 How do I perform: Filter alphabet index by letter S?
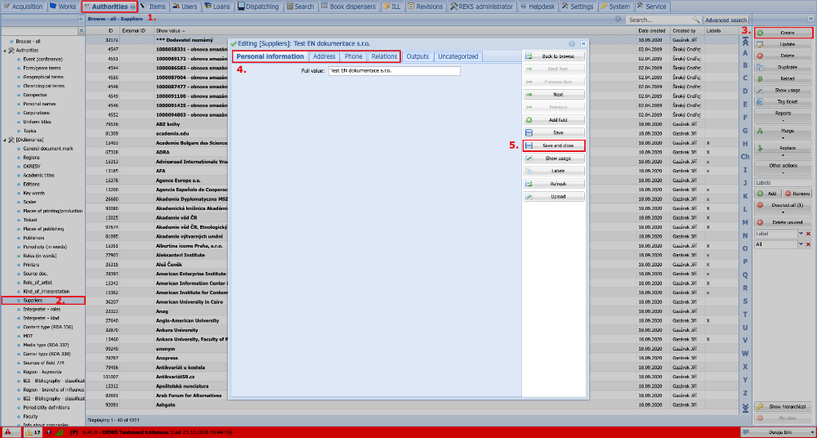745,301
